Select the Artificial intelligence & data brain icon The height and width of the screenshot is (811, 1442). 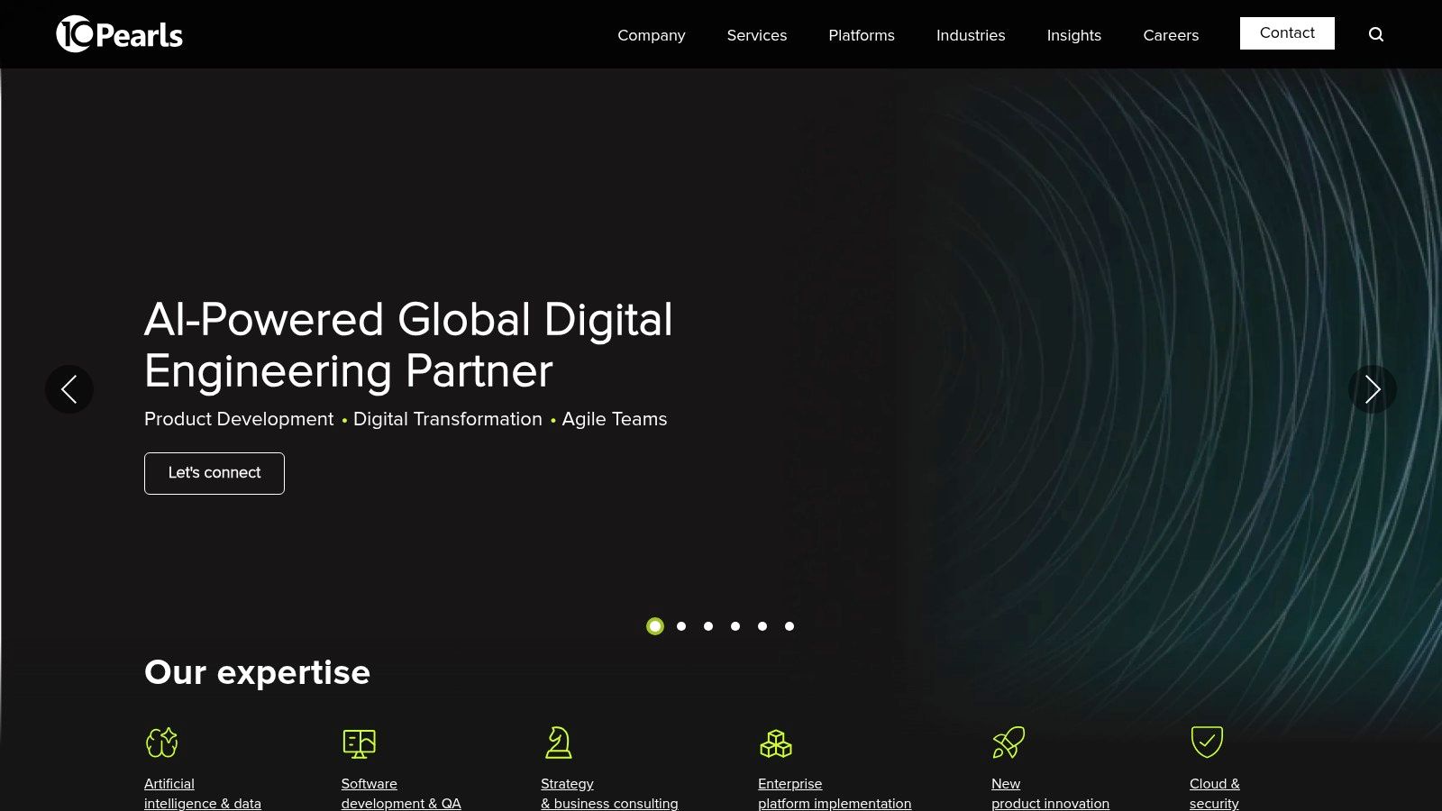point(162,743)
